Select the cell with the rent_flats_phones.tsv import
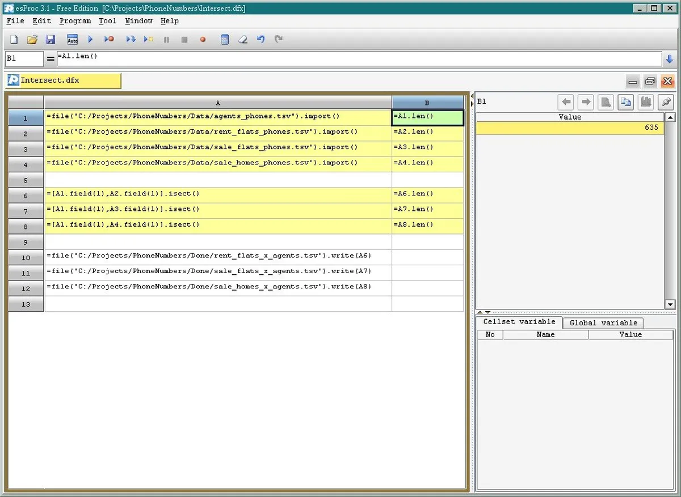Image resolution: width=681 pixels, height=497 pixels. pyautogui.click(x=218, y=134)
